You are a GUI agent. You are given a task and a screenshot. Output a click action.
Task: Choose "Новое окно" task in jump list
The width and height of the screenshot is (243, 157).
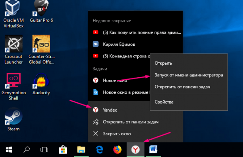[x=119, y=81]
